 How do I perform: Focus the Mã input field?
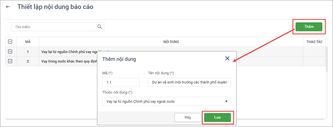click(x=121, y=82)
